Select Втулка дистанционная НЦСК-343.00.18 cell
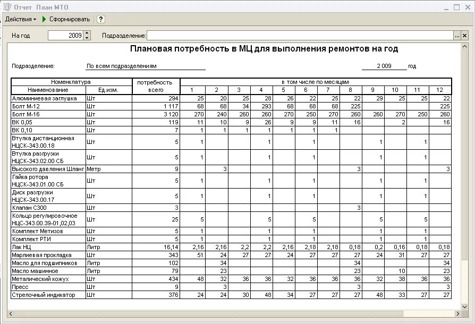Image resolution: width=475 pixels, height=324 pixels. pos(48,142)
